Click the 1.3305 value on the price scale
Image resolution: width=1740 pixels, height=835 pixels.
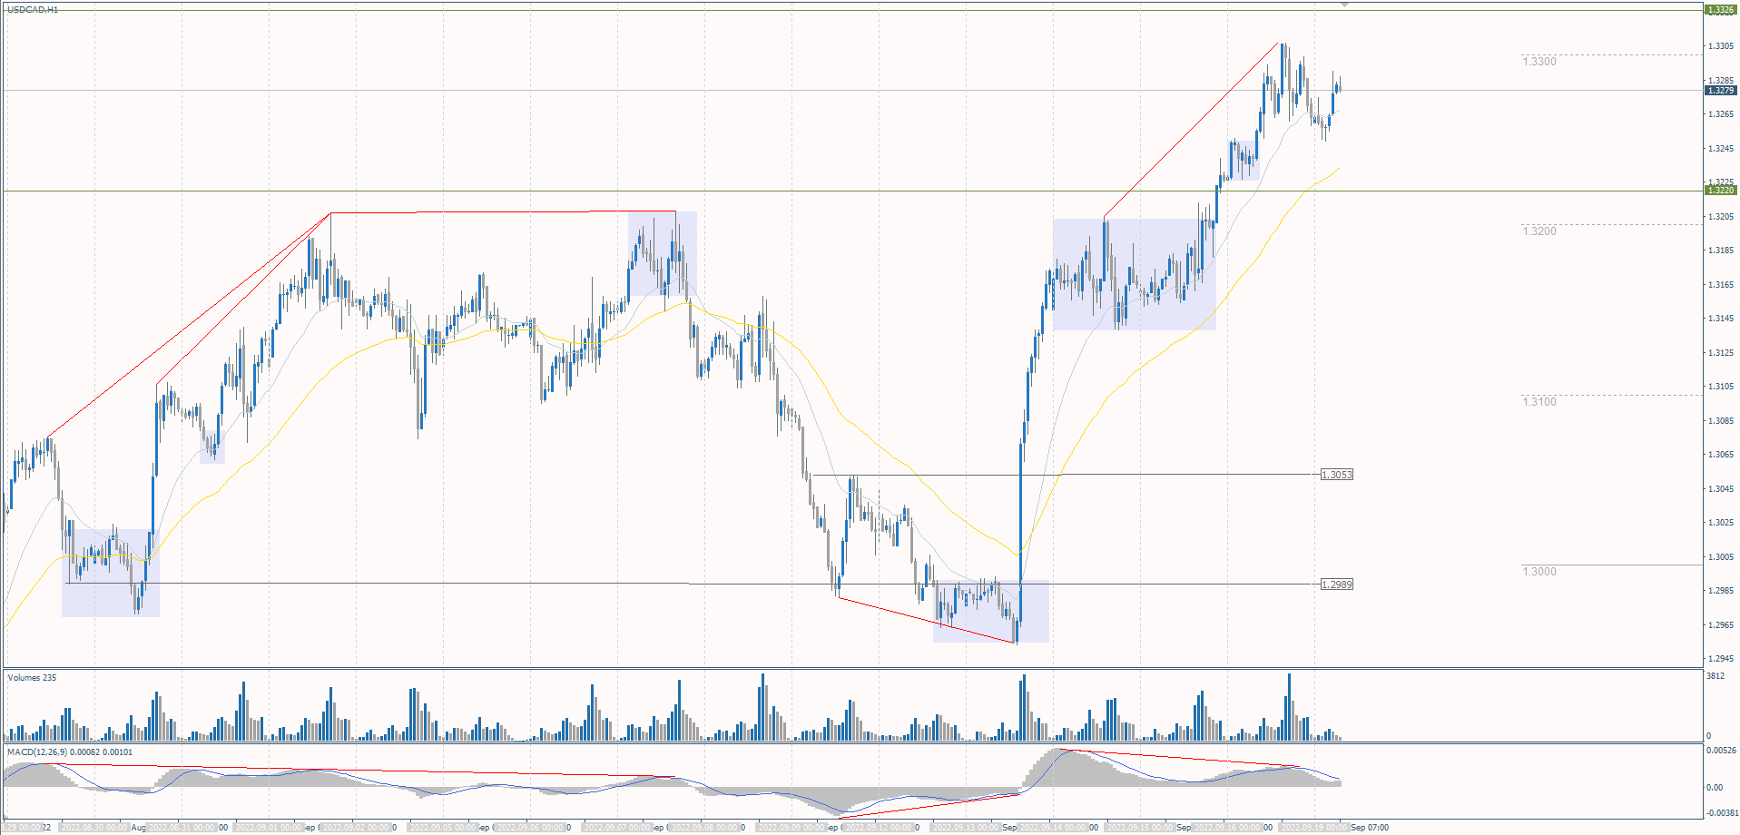[1720, 46]
